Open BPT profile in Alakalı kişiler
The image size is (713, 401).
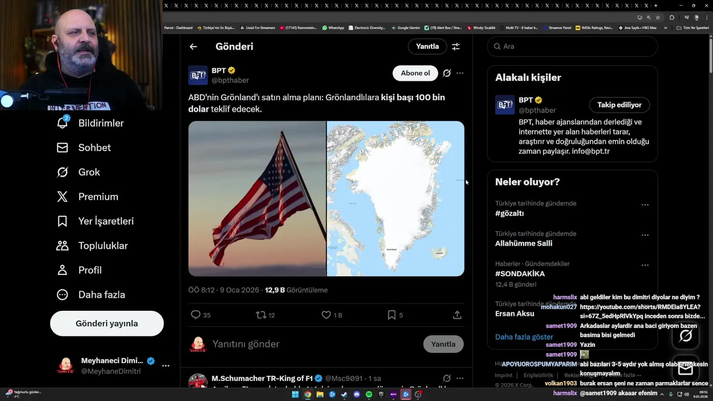pos(526,100)
